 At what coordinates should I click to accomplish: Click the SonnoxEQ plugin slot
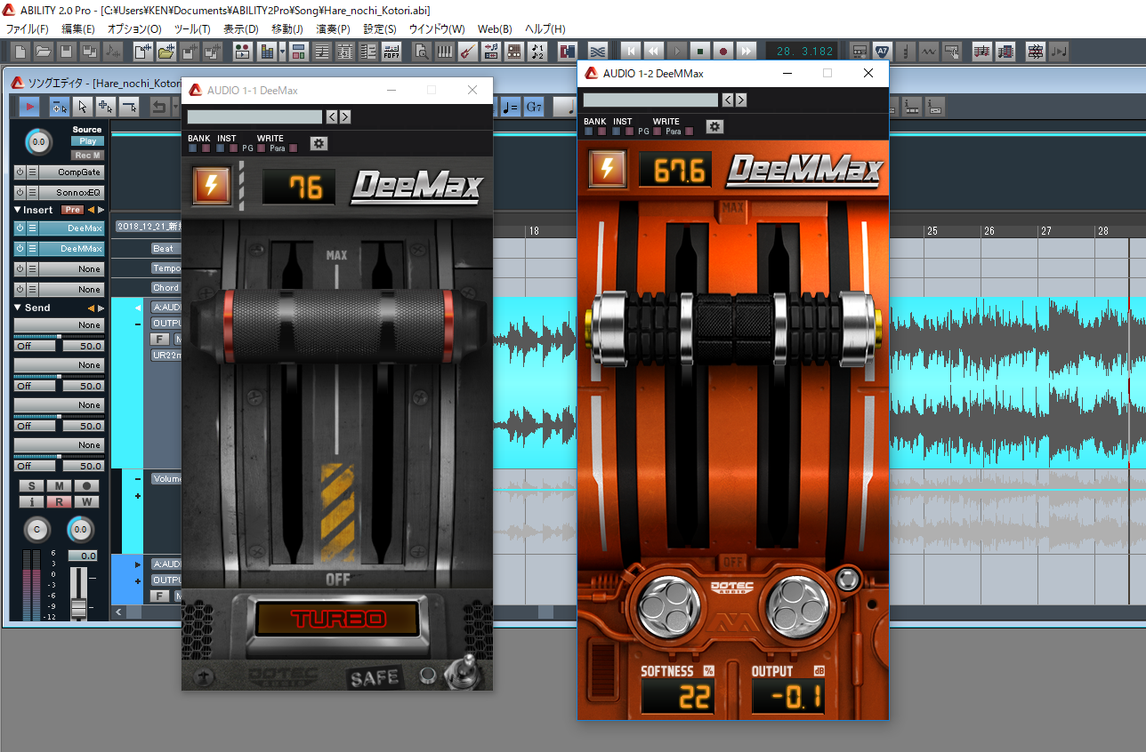71,193
